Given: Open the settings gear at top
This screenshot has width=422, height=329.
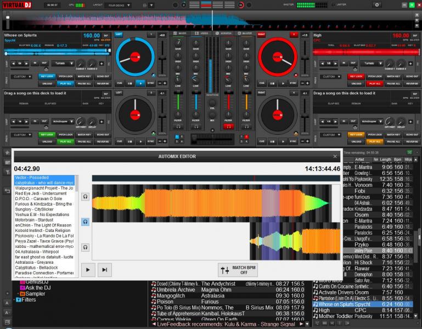Looking at the screenshot, I should tap(377, 5).
